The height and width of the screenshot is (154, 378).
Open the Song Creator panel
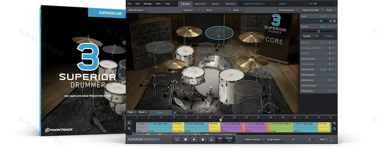(275, 139)
